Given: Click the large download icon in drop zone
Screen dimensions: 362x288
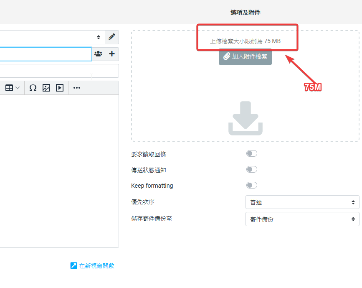Looking at the screenshot, I should [x=245, y=118].
